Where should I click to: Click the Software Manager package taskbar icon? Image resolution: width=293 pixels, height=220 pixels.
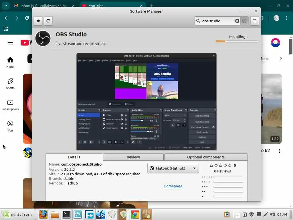(146, 214)
